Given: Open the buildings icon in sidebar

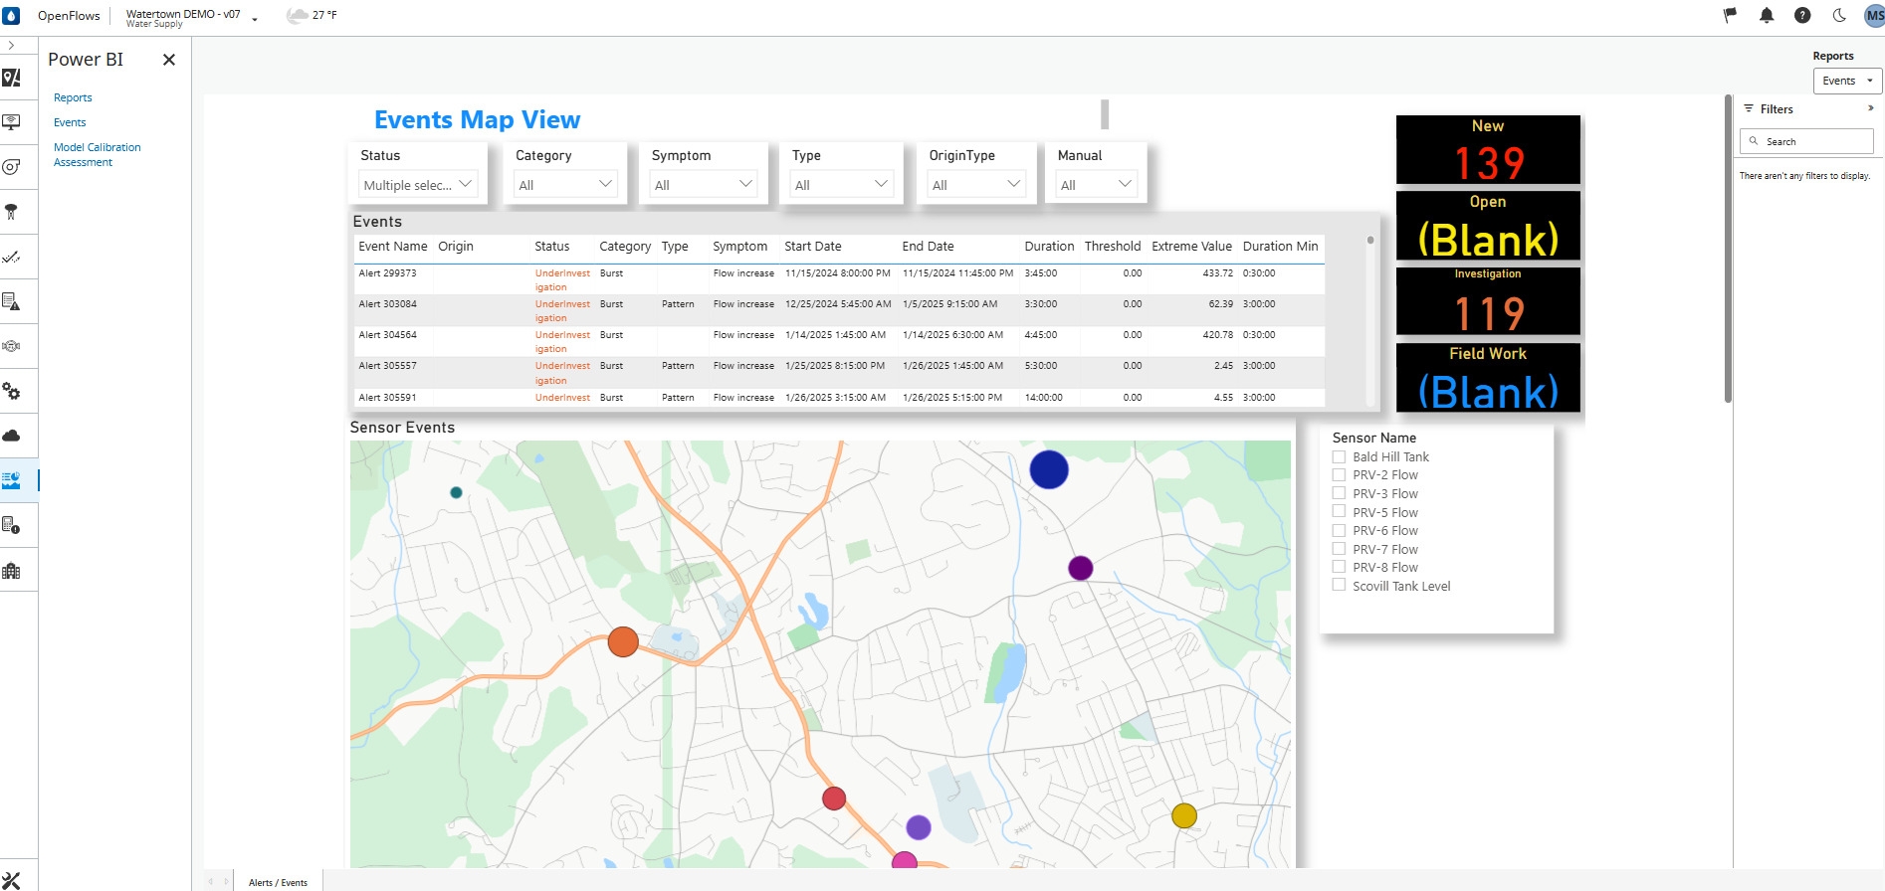Looking at the screenshot, I should point(12,571).
